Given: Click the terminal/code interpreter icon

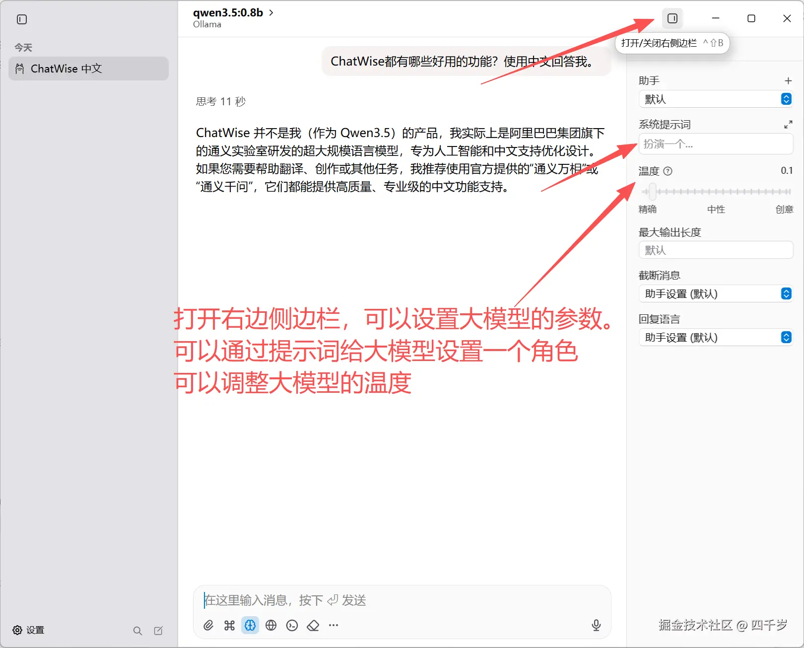Looking at the screenshot, I should 292,625.
